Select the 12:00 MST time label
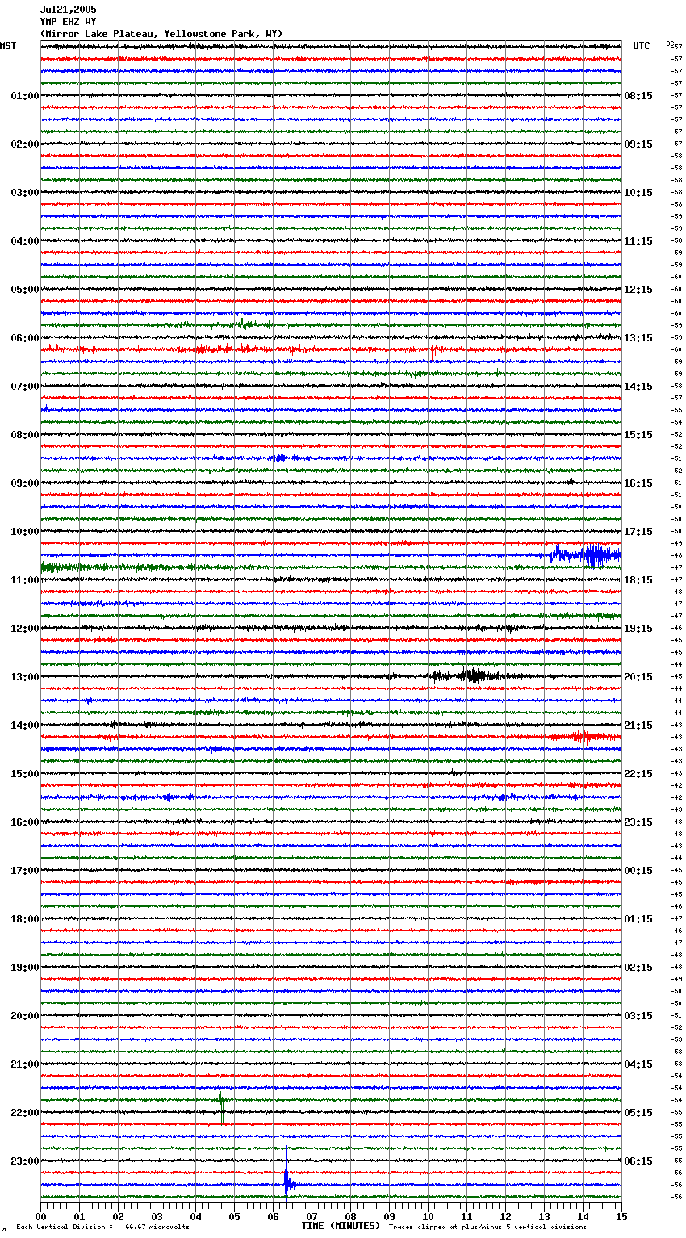 pos(25,629)
